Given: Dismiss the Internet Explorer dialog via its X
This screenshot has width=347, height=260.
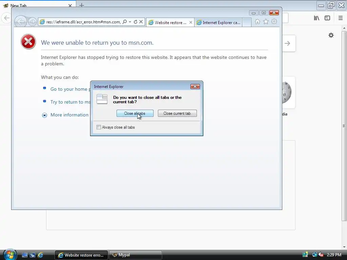Looking at the screenshot, I should pyautogui.click(x=195, y=86).
